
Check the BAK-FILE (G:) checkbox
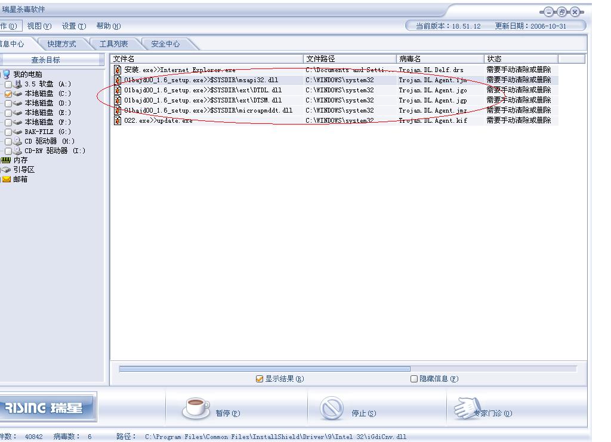point(8,132)
